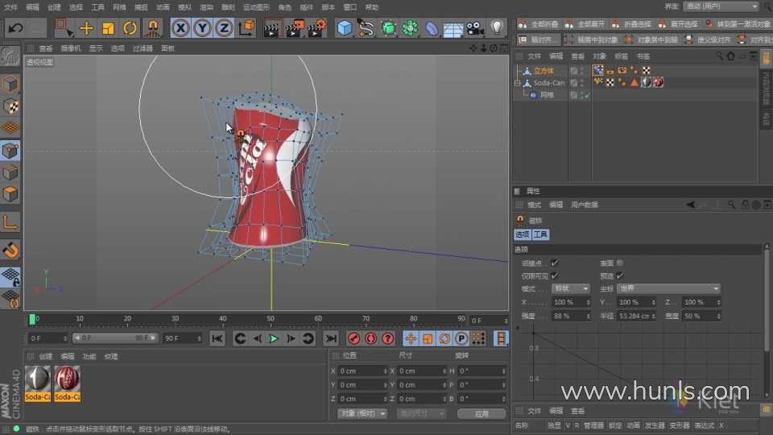Click stepper arrows of 强度 88% field
Image resolution: width=773 pixels, height=435 pixels.
(588, 316)
